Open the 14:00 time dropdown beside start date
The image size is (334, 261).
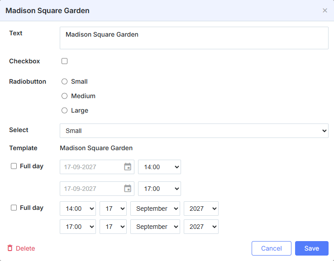(x=159, y=167)
